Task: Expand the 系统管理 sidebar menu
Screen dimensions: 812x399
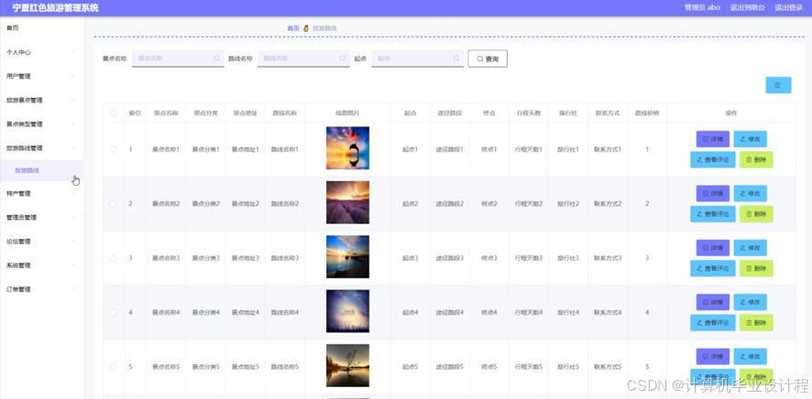Action: click(x=41, y=265)
